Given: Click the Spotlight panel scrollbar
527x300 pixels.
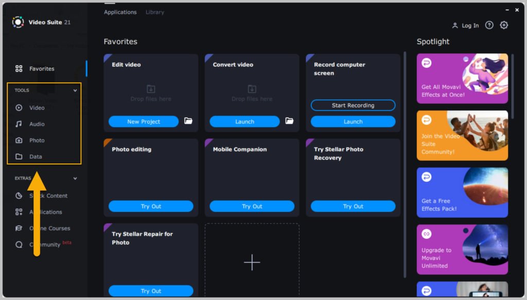Looking at the screenshot, I should [x=512, y=86].
